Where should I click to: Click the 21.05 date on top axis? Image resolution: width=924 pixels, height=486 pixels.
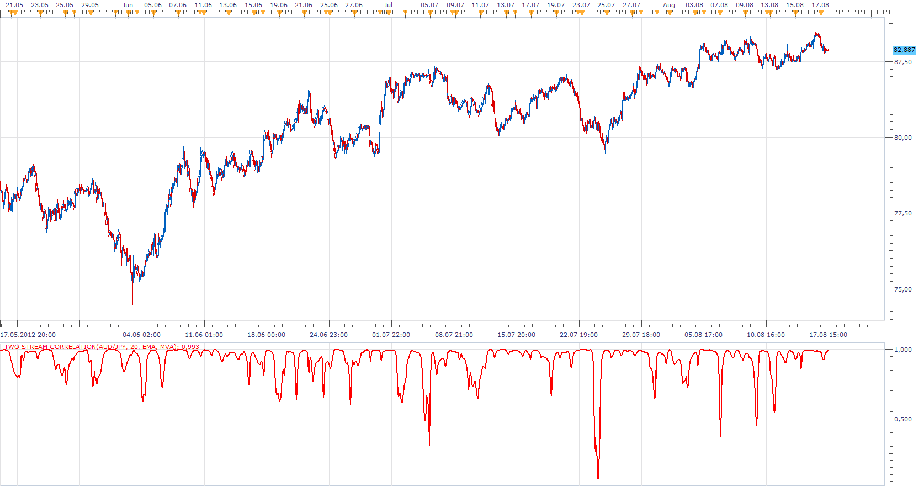tap(14, 5)
